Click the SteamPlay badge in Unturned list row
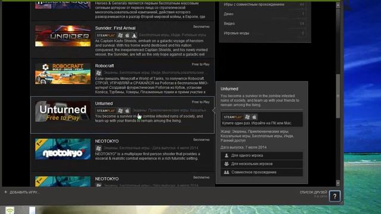The height and width of the screenshot is (214, 381). 106,111
